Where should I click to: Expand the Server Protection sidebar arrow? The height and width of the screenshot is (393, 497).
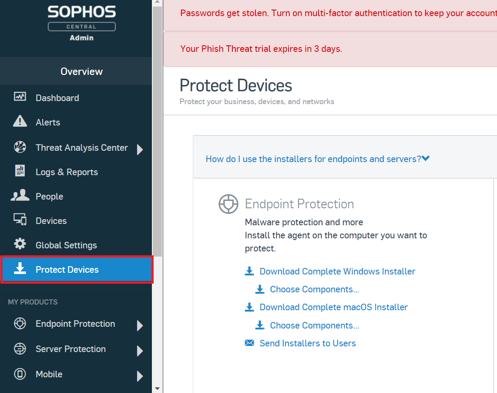(140, 351)
